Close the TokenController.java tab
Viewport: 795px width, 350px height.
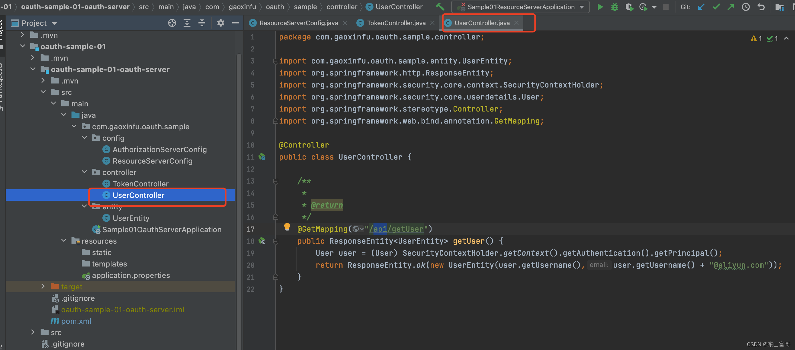coord(432,23)
